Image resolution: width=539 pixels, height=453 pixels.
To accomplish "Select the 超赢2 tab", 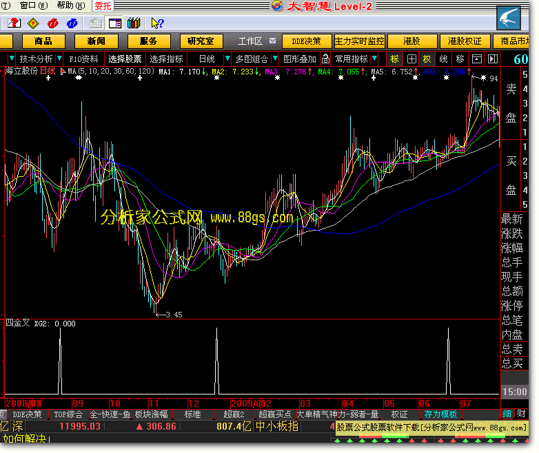I will point(234,414).
